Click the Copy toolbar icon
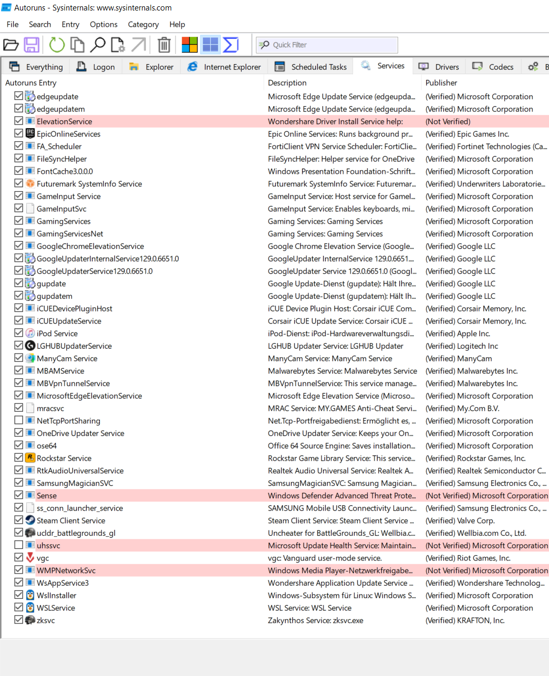549x676 pixels. (77, 45)
